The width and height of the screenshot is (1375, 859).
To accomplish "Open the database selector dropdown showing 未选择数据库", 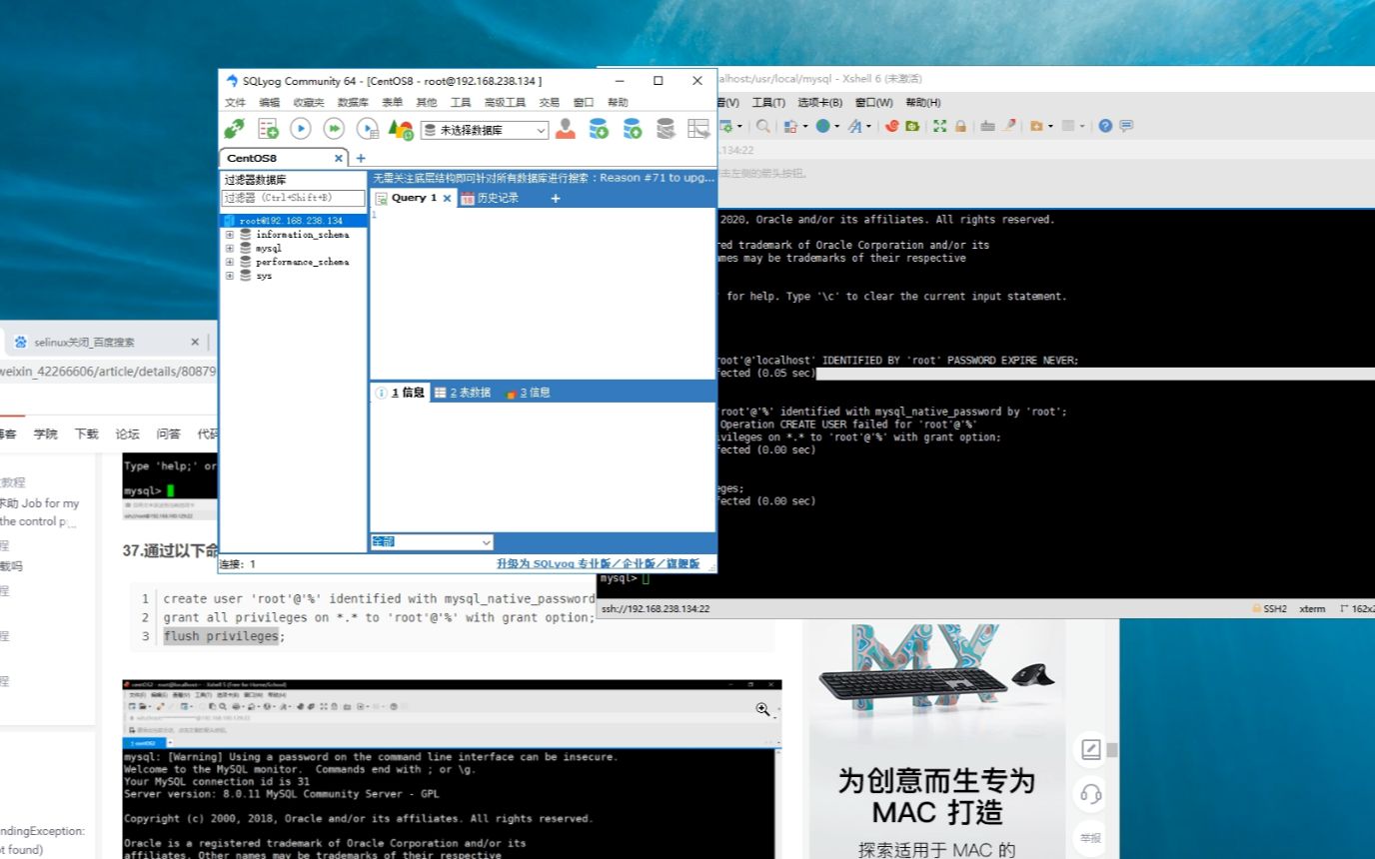I will pyautogui.click(x=485, y=130).
